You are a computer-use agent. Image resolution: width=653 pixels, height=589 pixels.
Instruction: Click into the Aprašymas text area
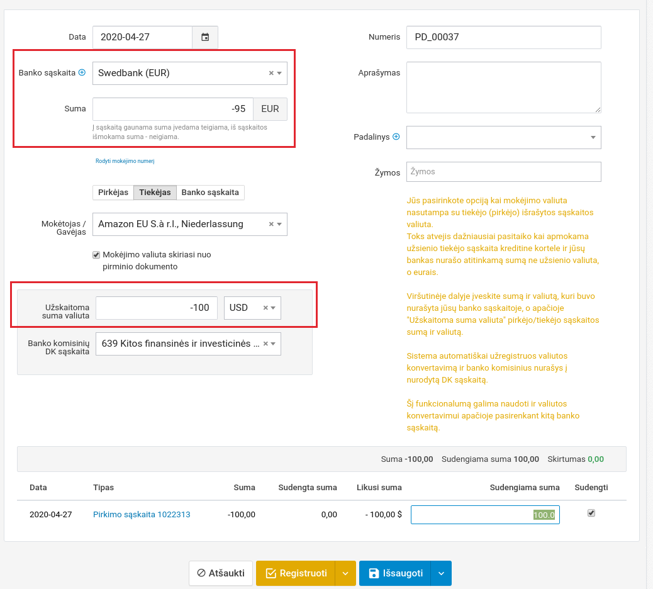(x=503, y=87)
